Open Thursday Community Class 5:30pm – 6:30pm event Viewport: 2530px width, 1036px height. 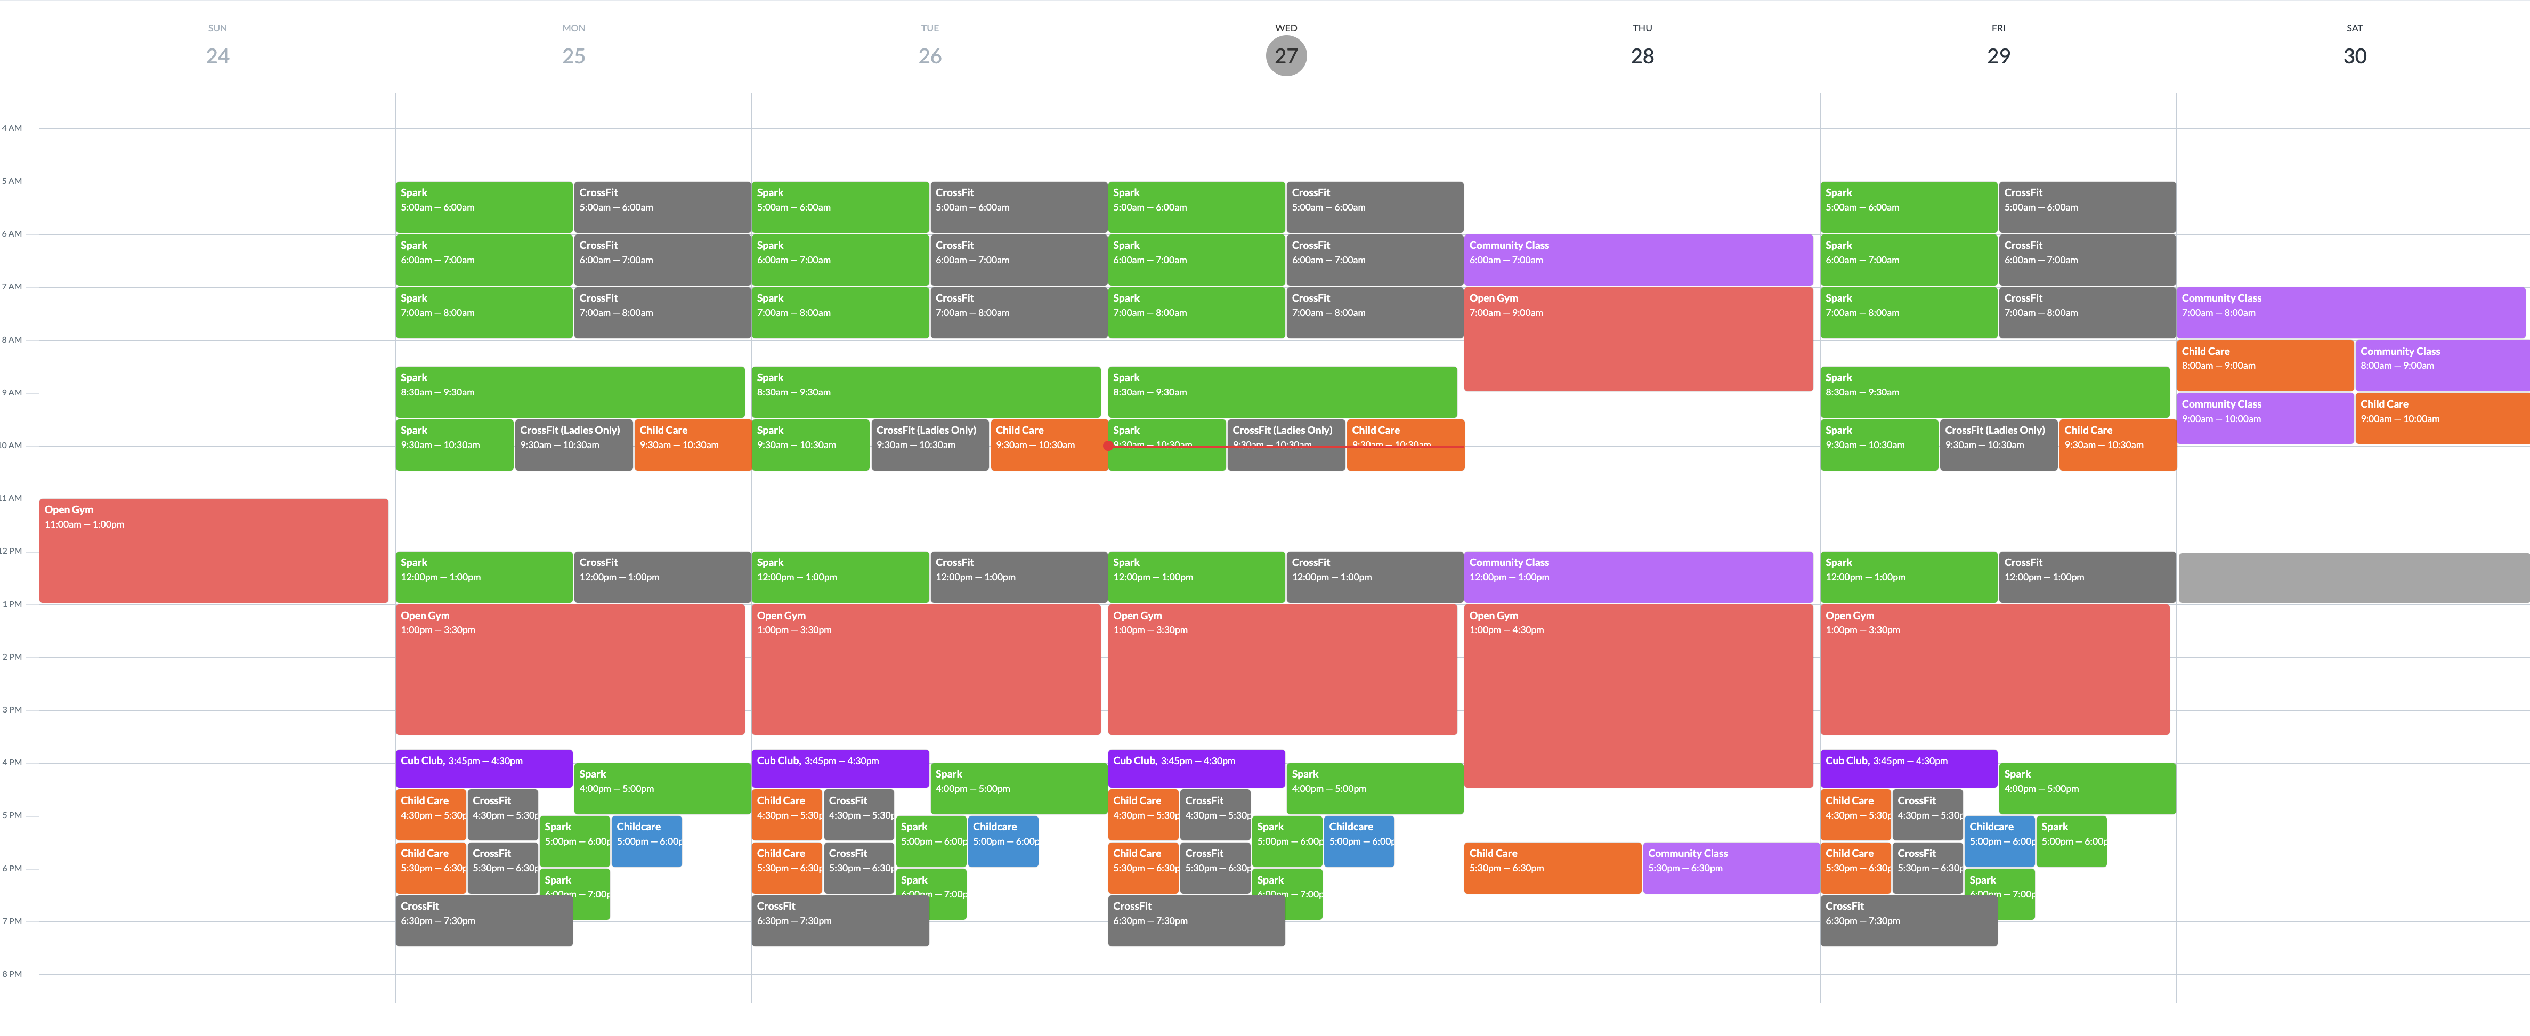(1731, 868)
